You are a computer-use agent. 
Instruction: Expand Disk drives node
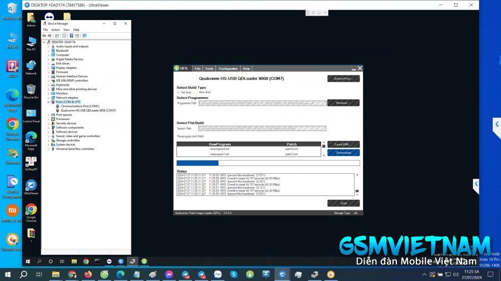pos(48,63)
